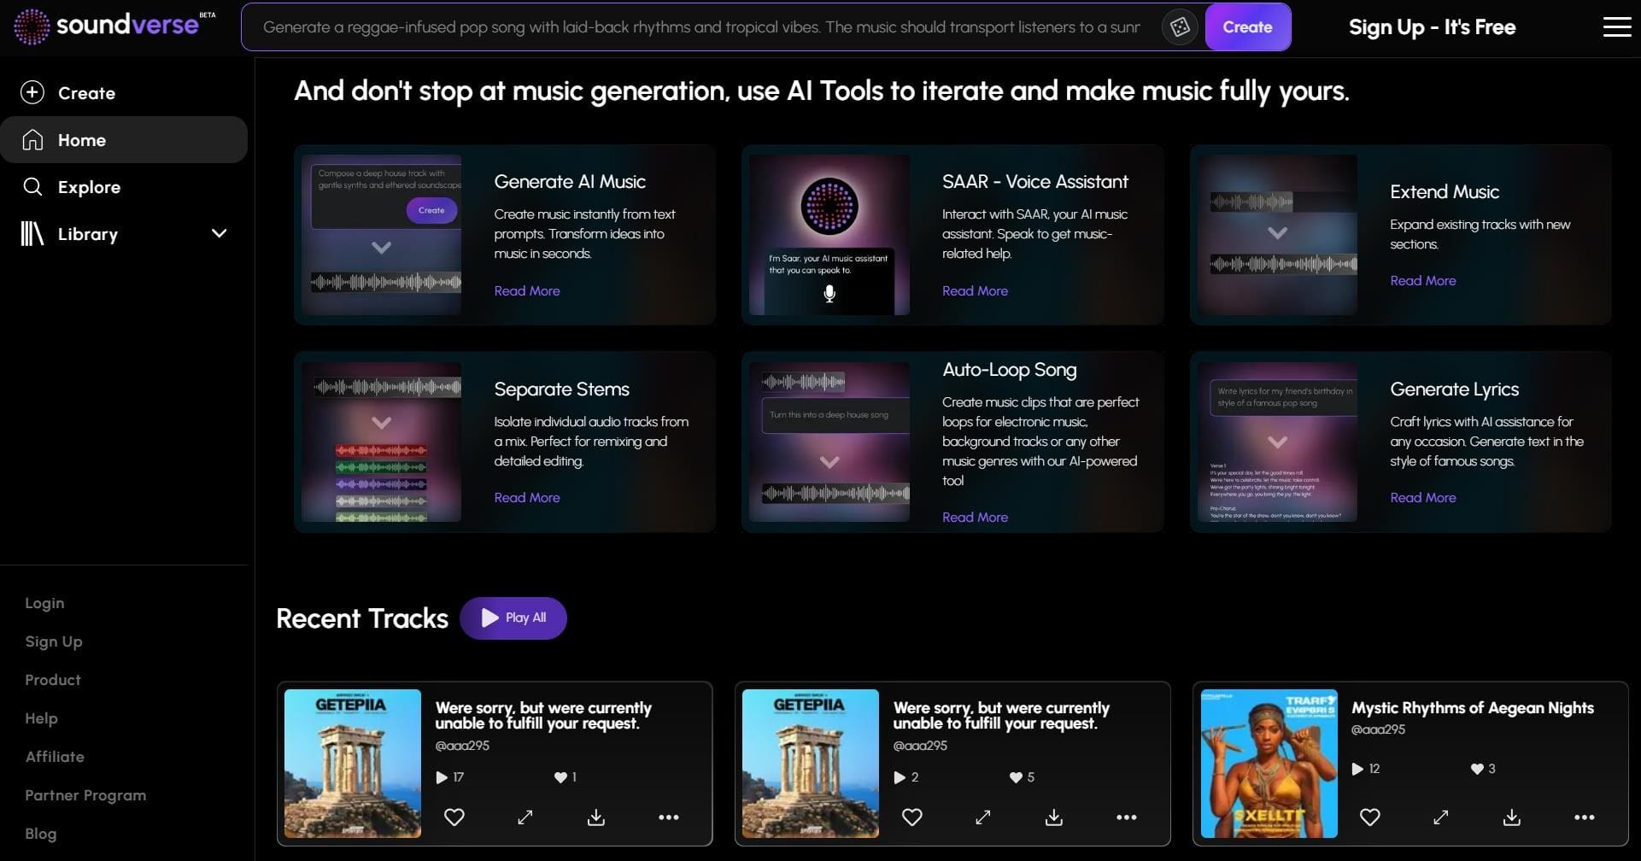Expand the Library sidebar chevron
The image size is (1641, 861).
[220, 233]
